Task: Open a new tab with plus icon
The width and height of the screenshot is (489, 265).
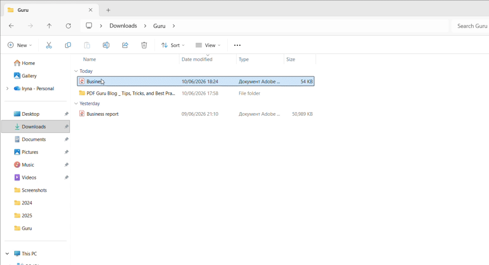Action: click(x=108, y=10)
